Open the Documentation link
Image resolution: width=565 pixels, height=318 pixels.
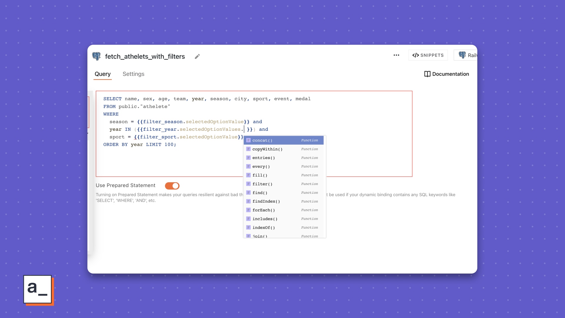pos(450,74)
